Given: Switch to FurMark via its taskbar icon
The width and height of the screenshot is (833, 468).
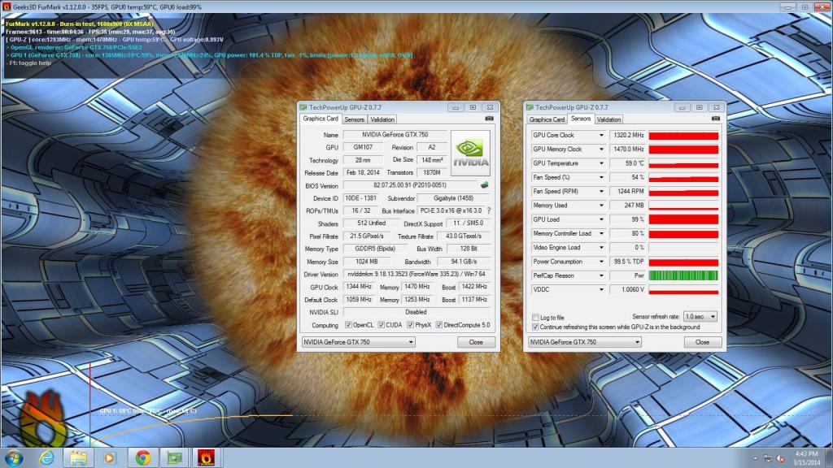Looking at the screenshot, I should point(206,457).
